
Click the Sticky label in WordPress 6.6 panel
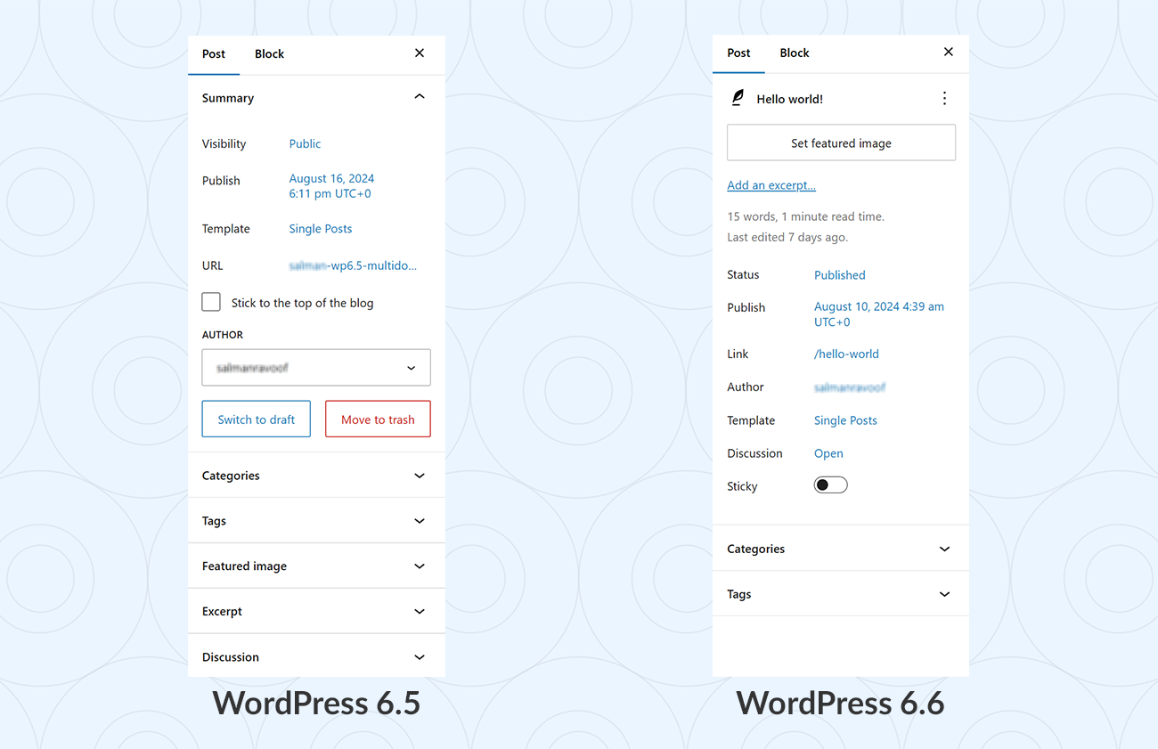point(742,486)
